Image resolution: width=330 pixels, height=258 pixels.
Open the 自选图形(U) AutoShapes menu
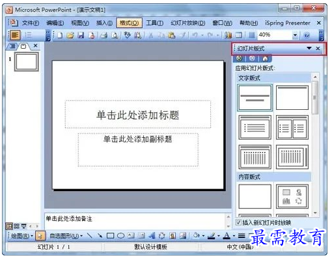click(x=66, y=236)
